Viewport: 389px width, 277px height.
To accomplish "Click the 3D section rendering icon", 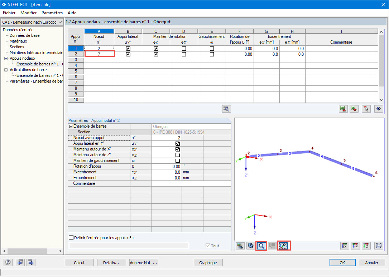I will [251, 246].
